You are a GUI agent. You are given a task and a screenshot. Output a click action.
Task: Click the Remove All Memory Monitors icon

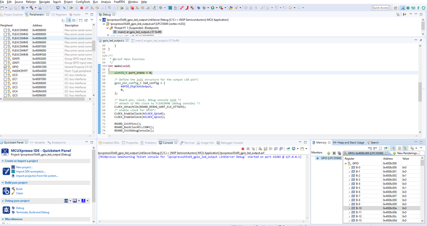click(339, 153)
